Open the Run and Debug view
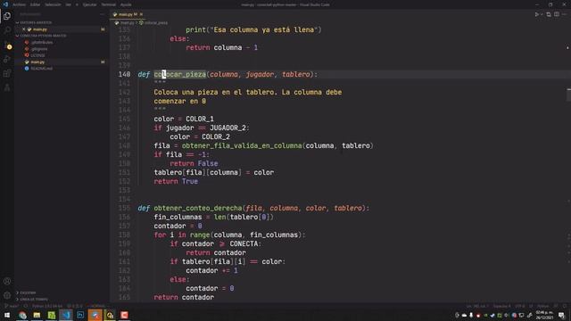The width and height of the screenshot is (571, 321). coord(7,60)
